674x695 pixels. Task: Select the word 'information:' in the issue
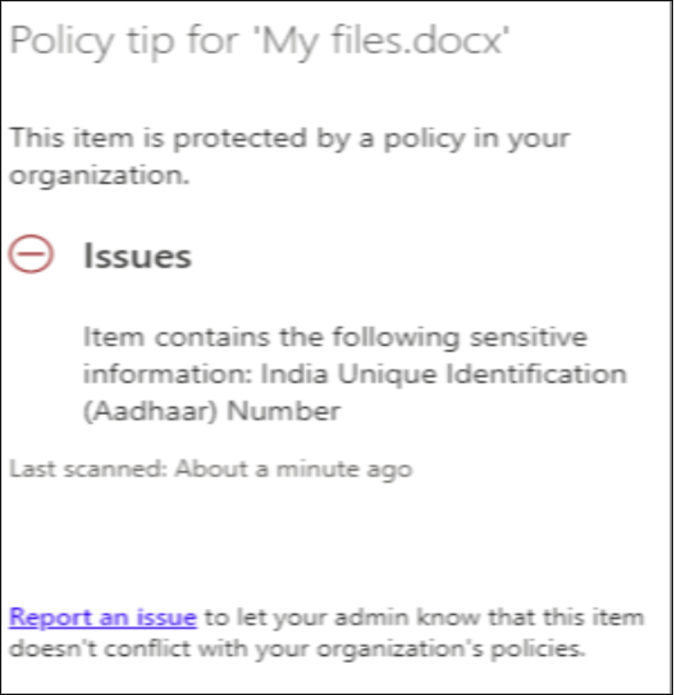coord(168,374)
